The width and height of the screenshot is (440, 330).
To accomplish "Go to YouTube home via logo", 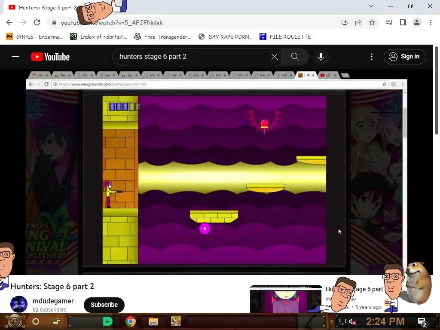I will point(50,57).
